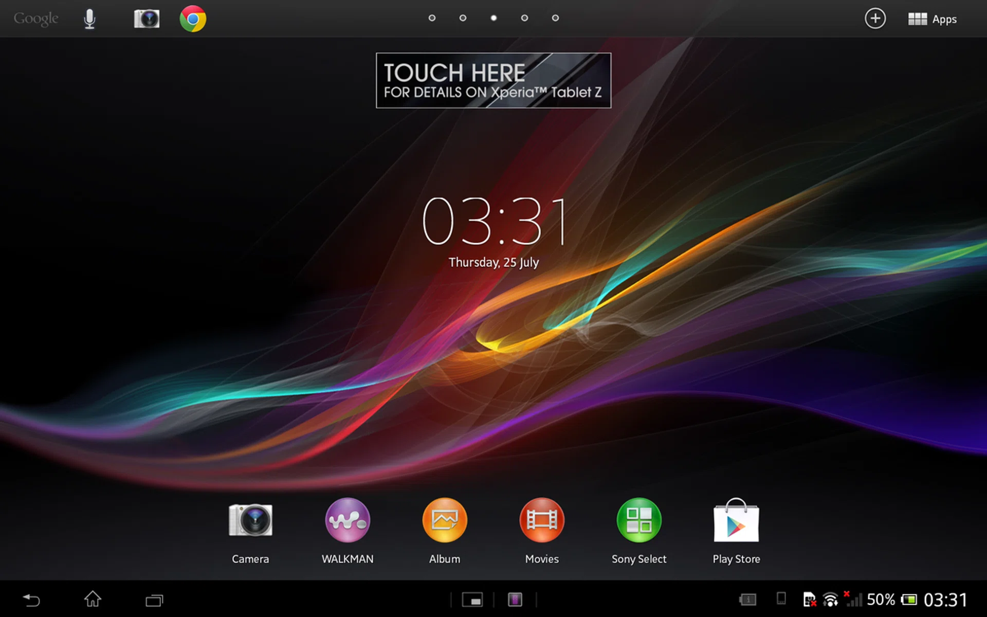The height and width of the screenshot is (617, 987).
Task: Tap the Google search box
Action: pos(35,19)
